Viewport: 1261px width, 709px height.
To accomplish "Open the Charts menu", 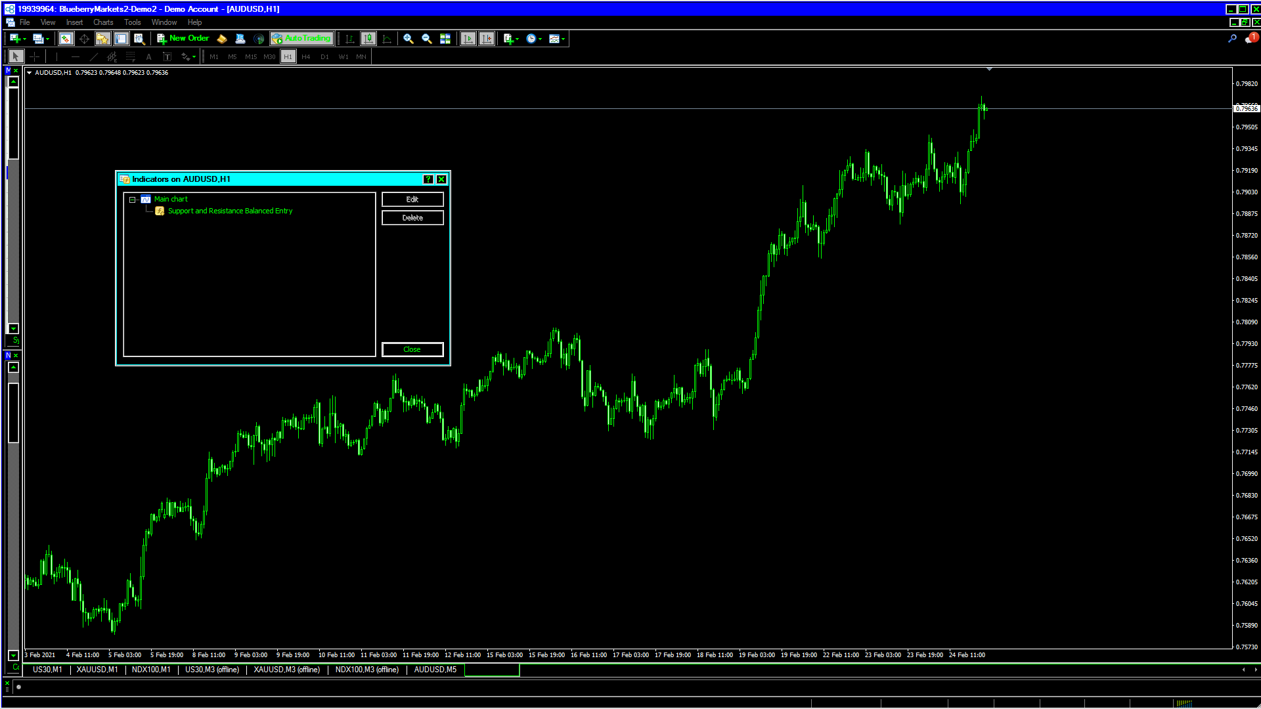I will click(103, 22).
